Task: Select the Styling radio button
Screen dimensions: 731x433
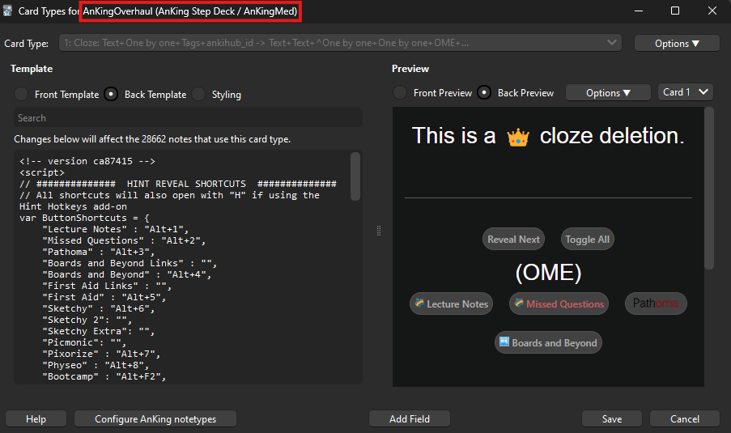Action: click(x=198, y=94)
